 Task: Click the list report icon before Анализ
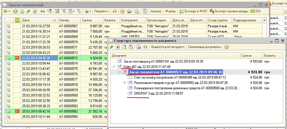click(145, 11)
